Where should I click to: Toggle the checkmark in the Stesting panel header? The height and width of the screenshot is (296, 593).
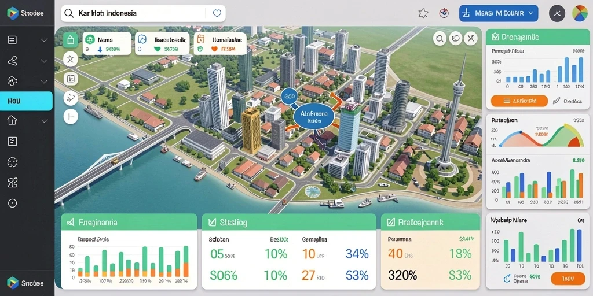point(212,223)
